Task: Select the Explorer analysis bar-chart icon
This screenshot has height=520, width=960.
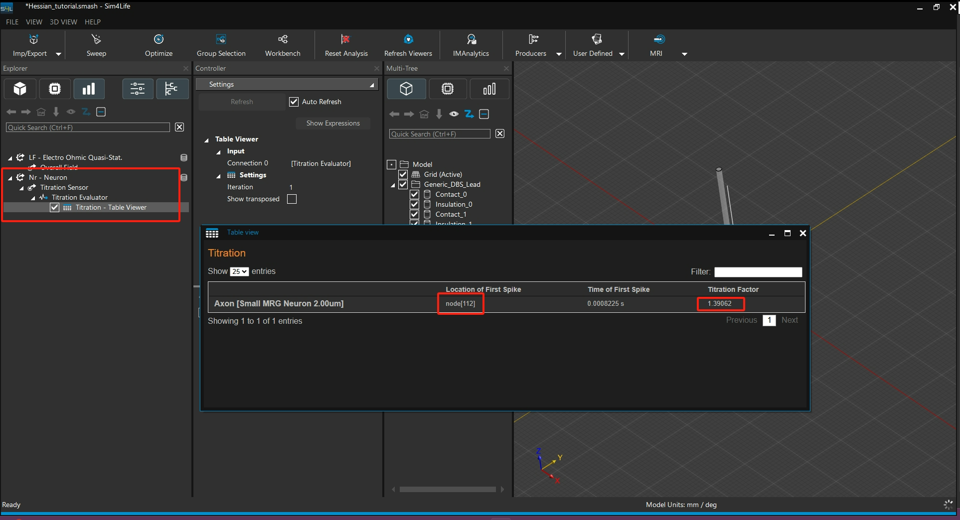Action: tap(89, 89)
